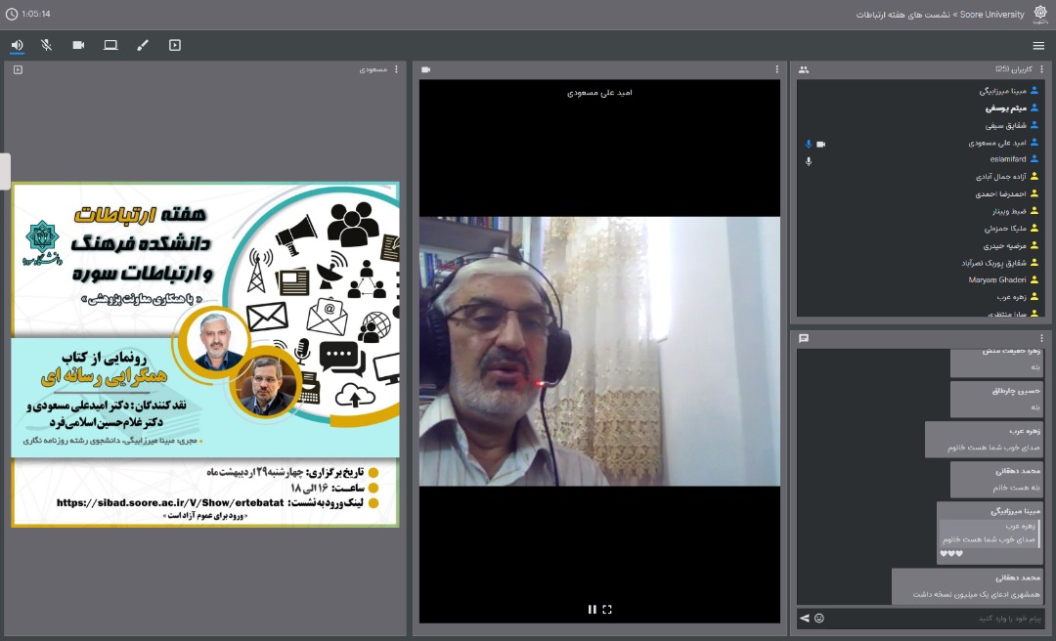Viewport: 1056px width, 641px height.
Task: Open the media play box icon in toolbar
Action: point(175,45)
